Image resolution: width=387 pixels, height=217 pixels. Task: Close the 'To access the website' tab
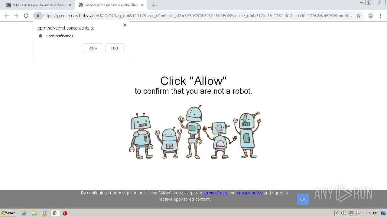142,5
